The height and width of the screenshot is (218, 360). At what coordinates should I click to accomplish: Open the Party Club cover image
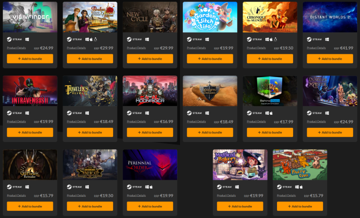click(300, 165)
